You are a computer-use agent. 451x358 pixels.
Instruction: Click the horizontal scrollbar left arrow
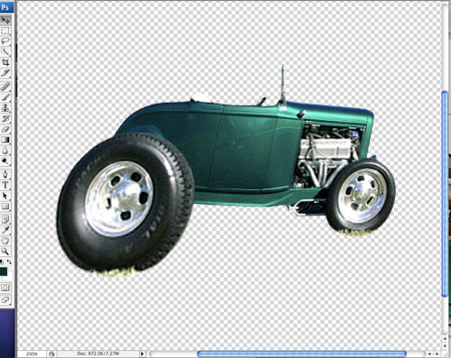click(x=430, y=354)
